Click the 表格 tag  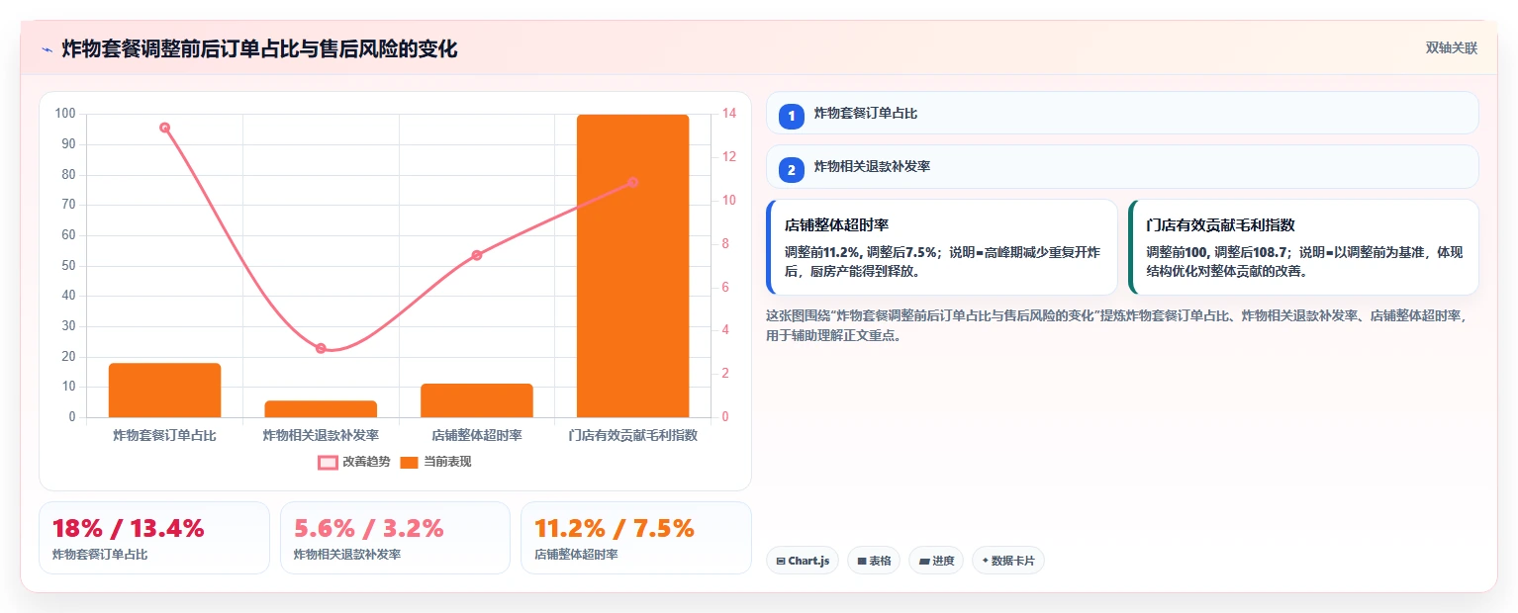tap(874, 561)
